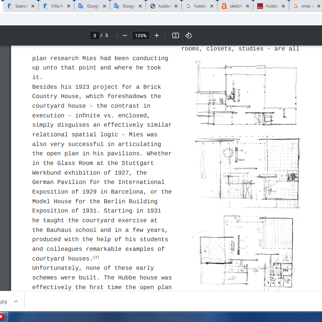
Task: Switch to the hubbe Google search tab
Action: (199, 6)
